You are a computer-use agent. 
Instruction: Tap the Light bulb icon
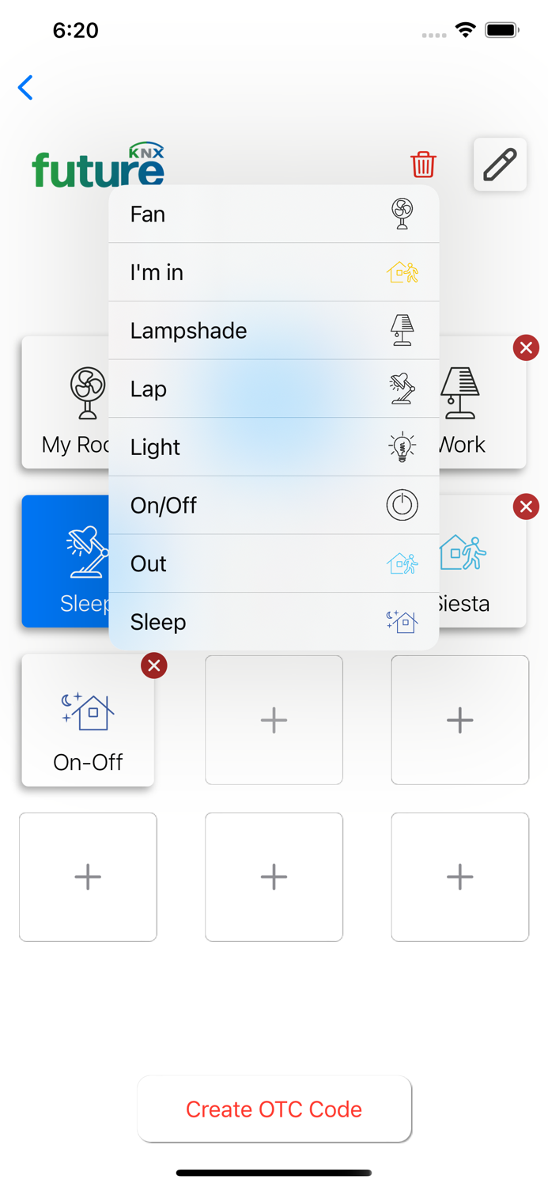click(x=402, y=447)
